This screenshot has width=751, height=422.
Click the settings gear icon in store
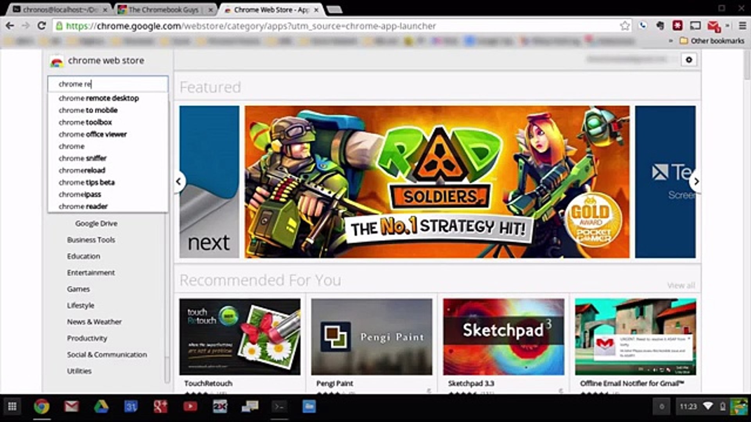[688, 60]
